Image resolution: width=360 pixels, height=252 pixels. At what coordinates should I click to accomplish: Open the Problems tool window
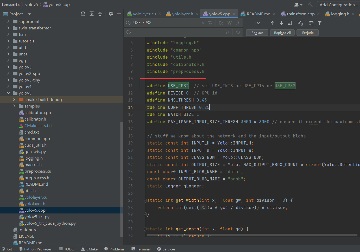tap(114, 249)
